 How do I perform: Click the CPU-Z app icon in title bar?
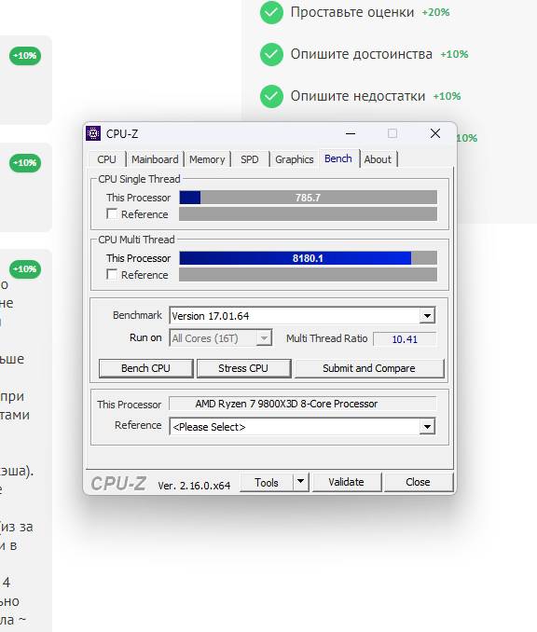click(x=93, y=133)
